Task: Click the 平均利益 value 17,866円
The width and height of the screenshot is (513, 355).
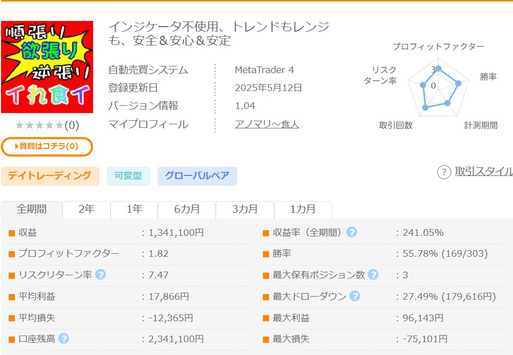Action: click(x=169, y=297)
